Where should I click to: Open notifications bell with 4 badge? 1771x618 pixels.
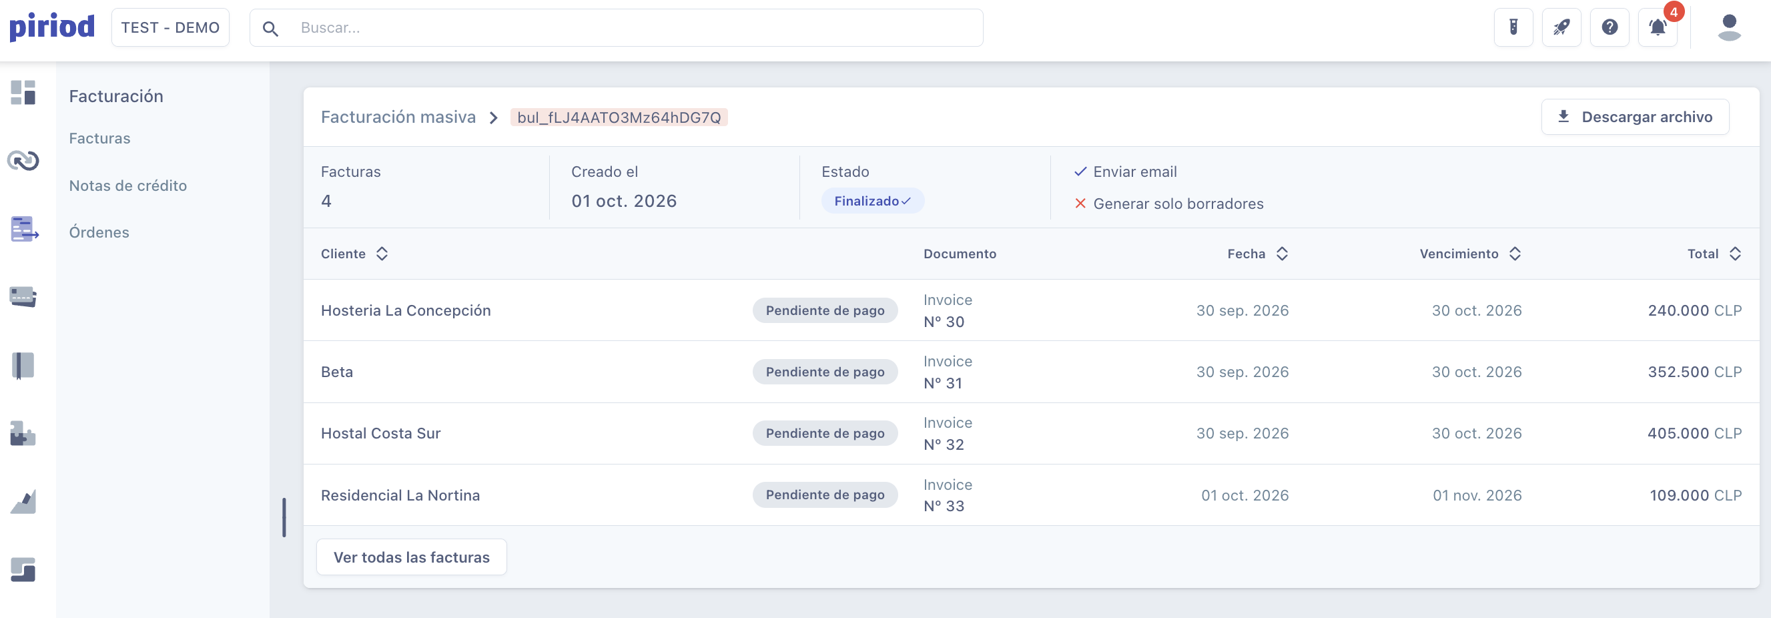(x=1658, y=27)
